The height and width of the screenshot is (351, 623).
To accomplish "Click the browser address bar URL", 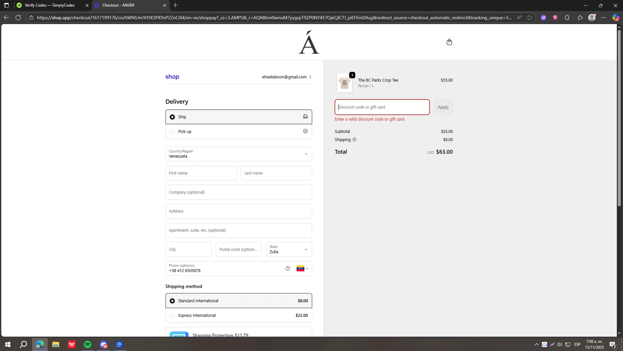I will [274, 17].
